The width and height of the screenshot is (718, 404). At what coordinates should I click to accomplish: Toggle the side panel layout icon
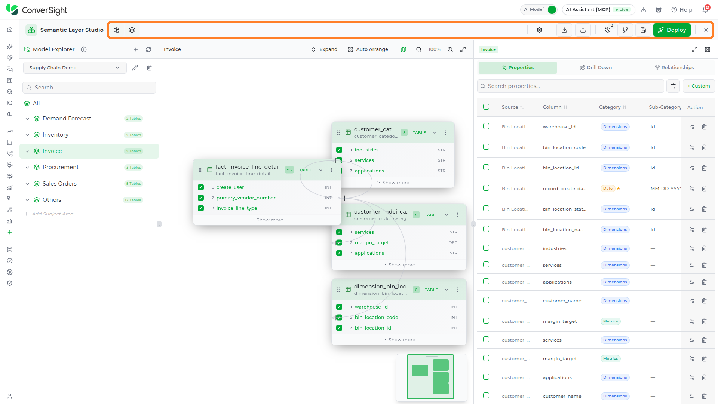(x=708, y=49)
